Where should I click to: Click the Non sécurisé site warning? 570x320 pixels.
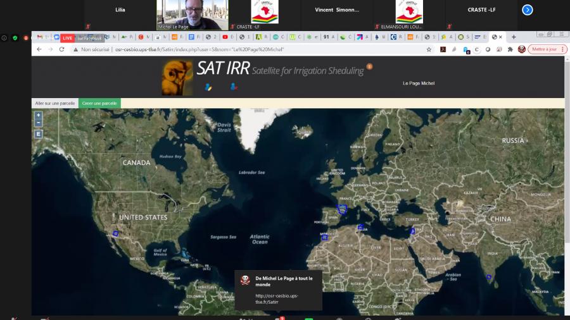(x=91, y=49)
